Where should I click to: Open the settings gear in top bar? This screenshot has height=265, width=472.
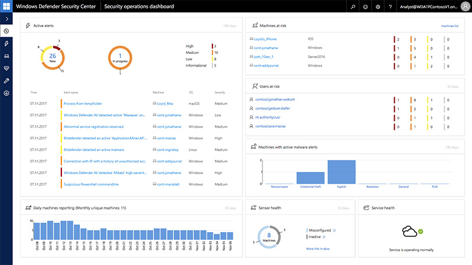click(x=378, y=6)
